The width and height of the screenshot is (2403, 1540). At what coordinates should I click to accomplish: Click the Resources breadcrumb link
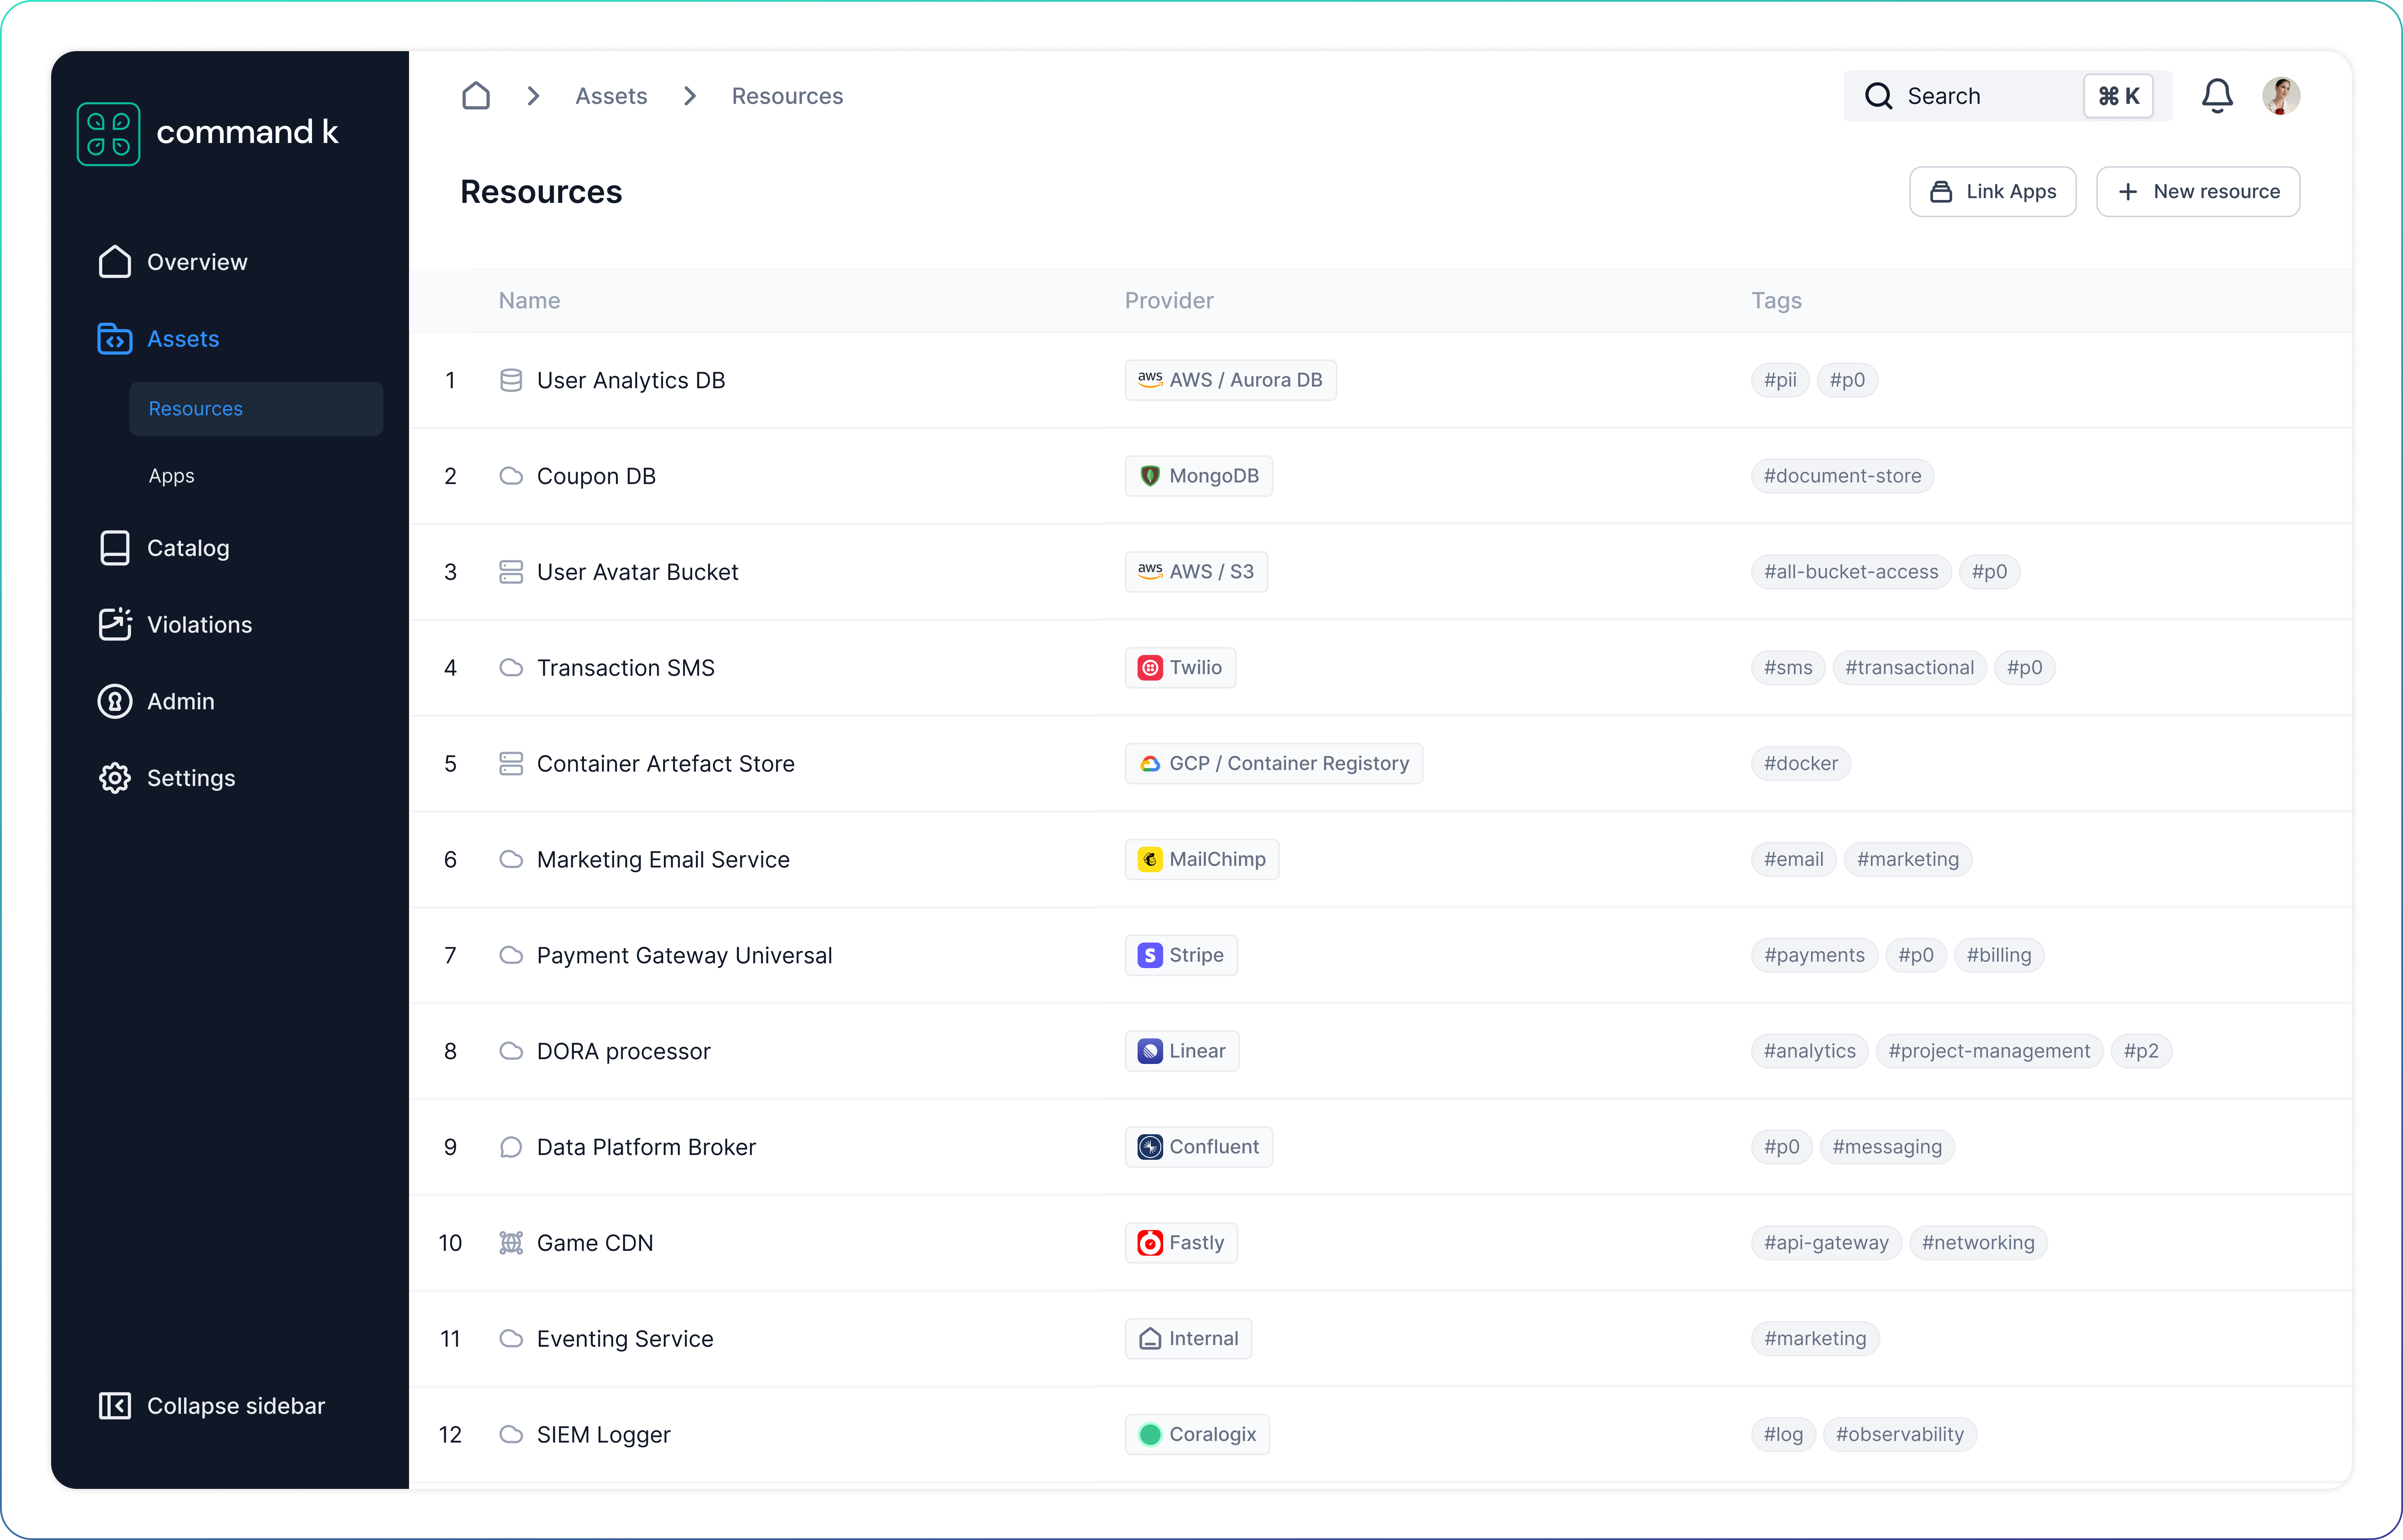[787, 96]
